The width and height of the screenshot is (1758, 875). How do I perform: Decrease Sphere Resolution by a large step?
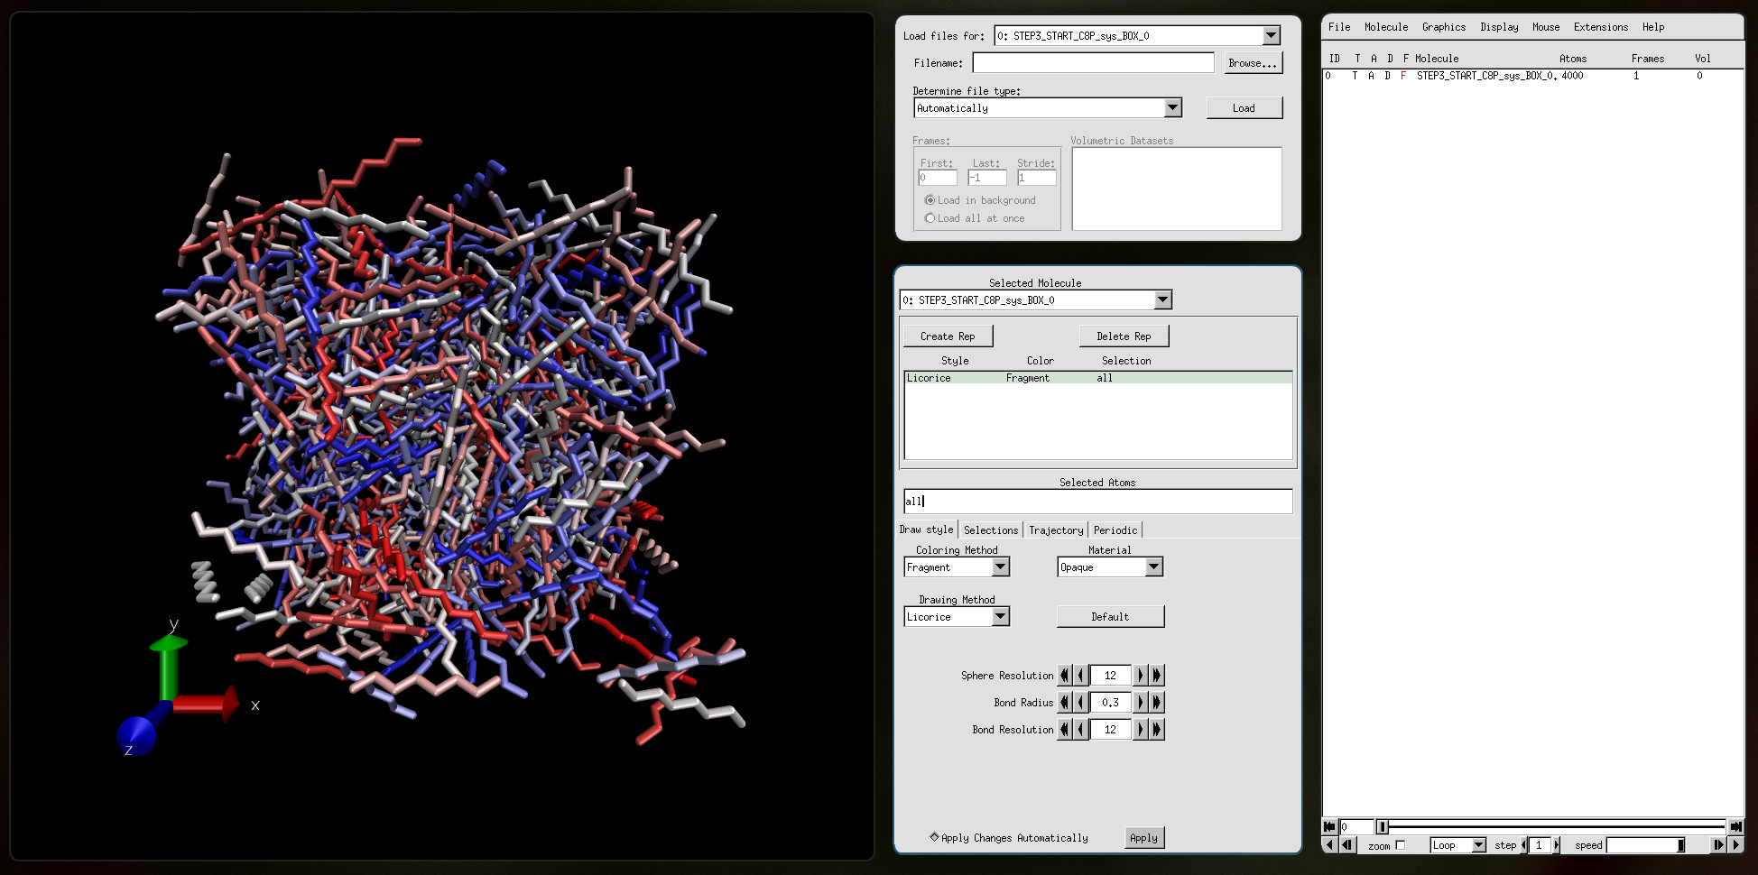(x=1065, y=676)
